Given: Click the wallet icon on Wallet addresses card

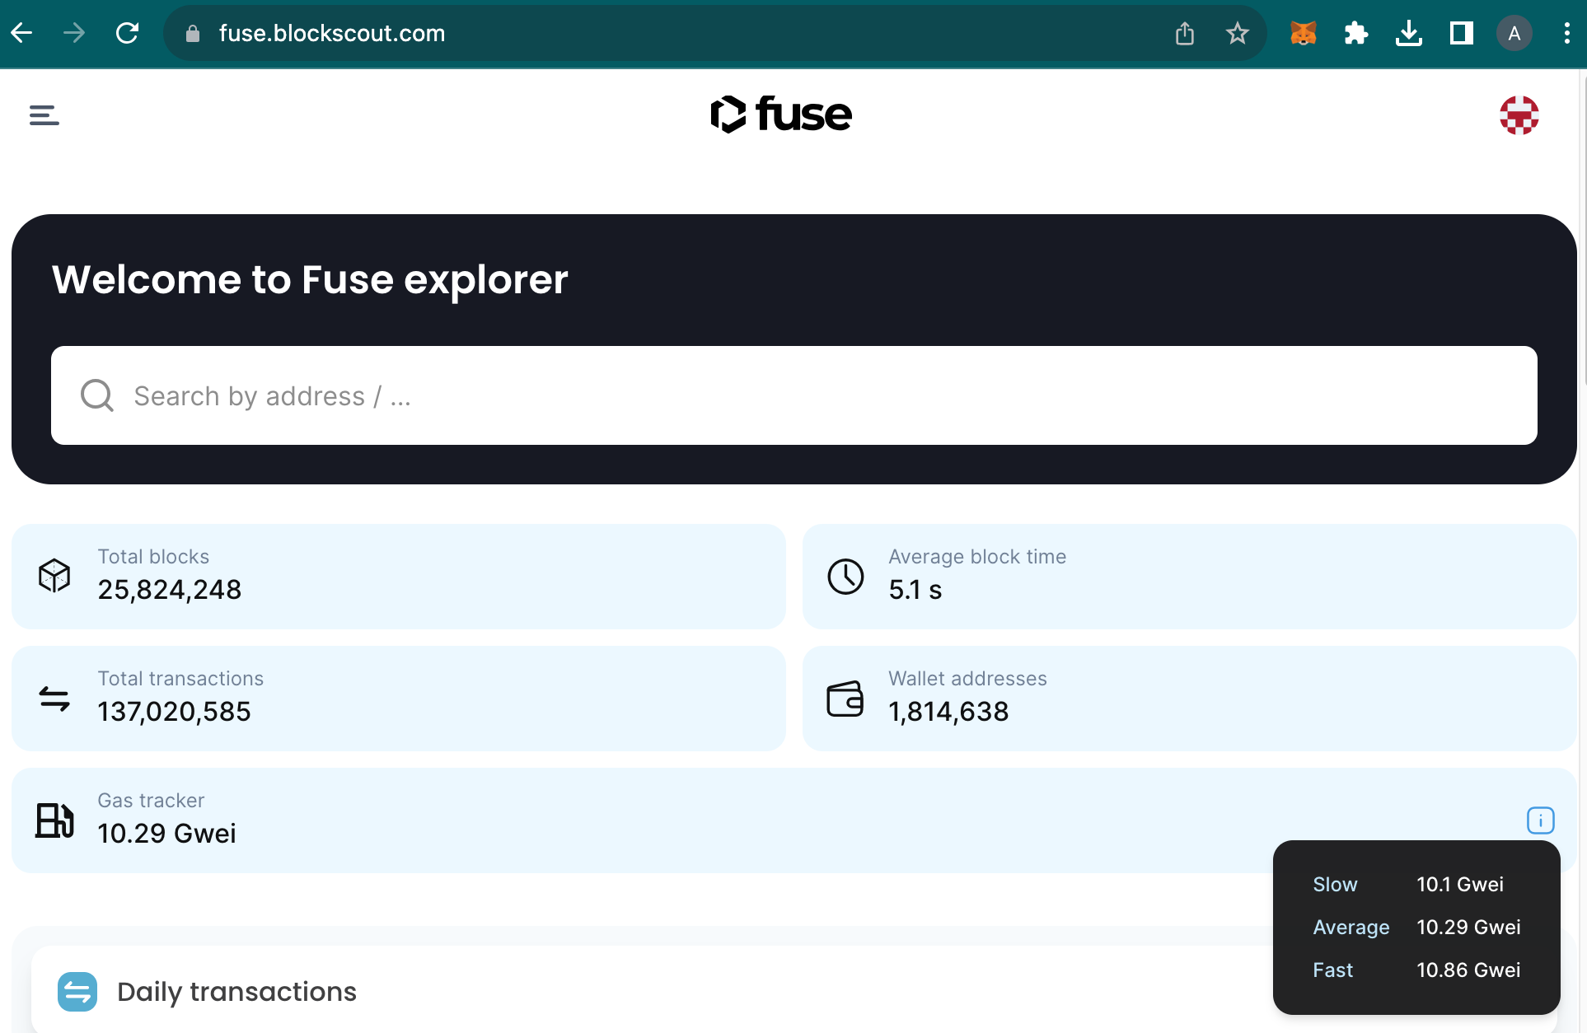Looking at the screenshot, I should pos(845,698).
